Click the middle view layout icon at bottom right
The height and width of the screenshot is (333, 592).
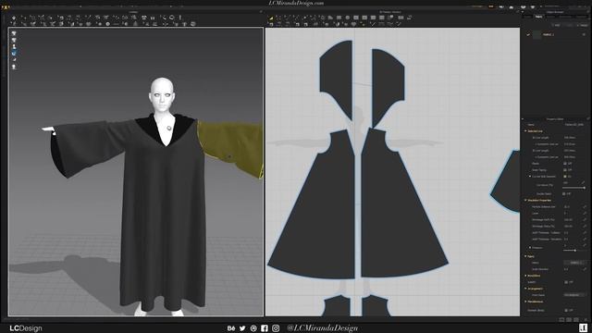point(569,320)
